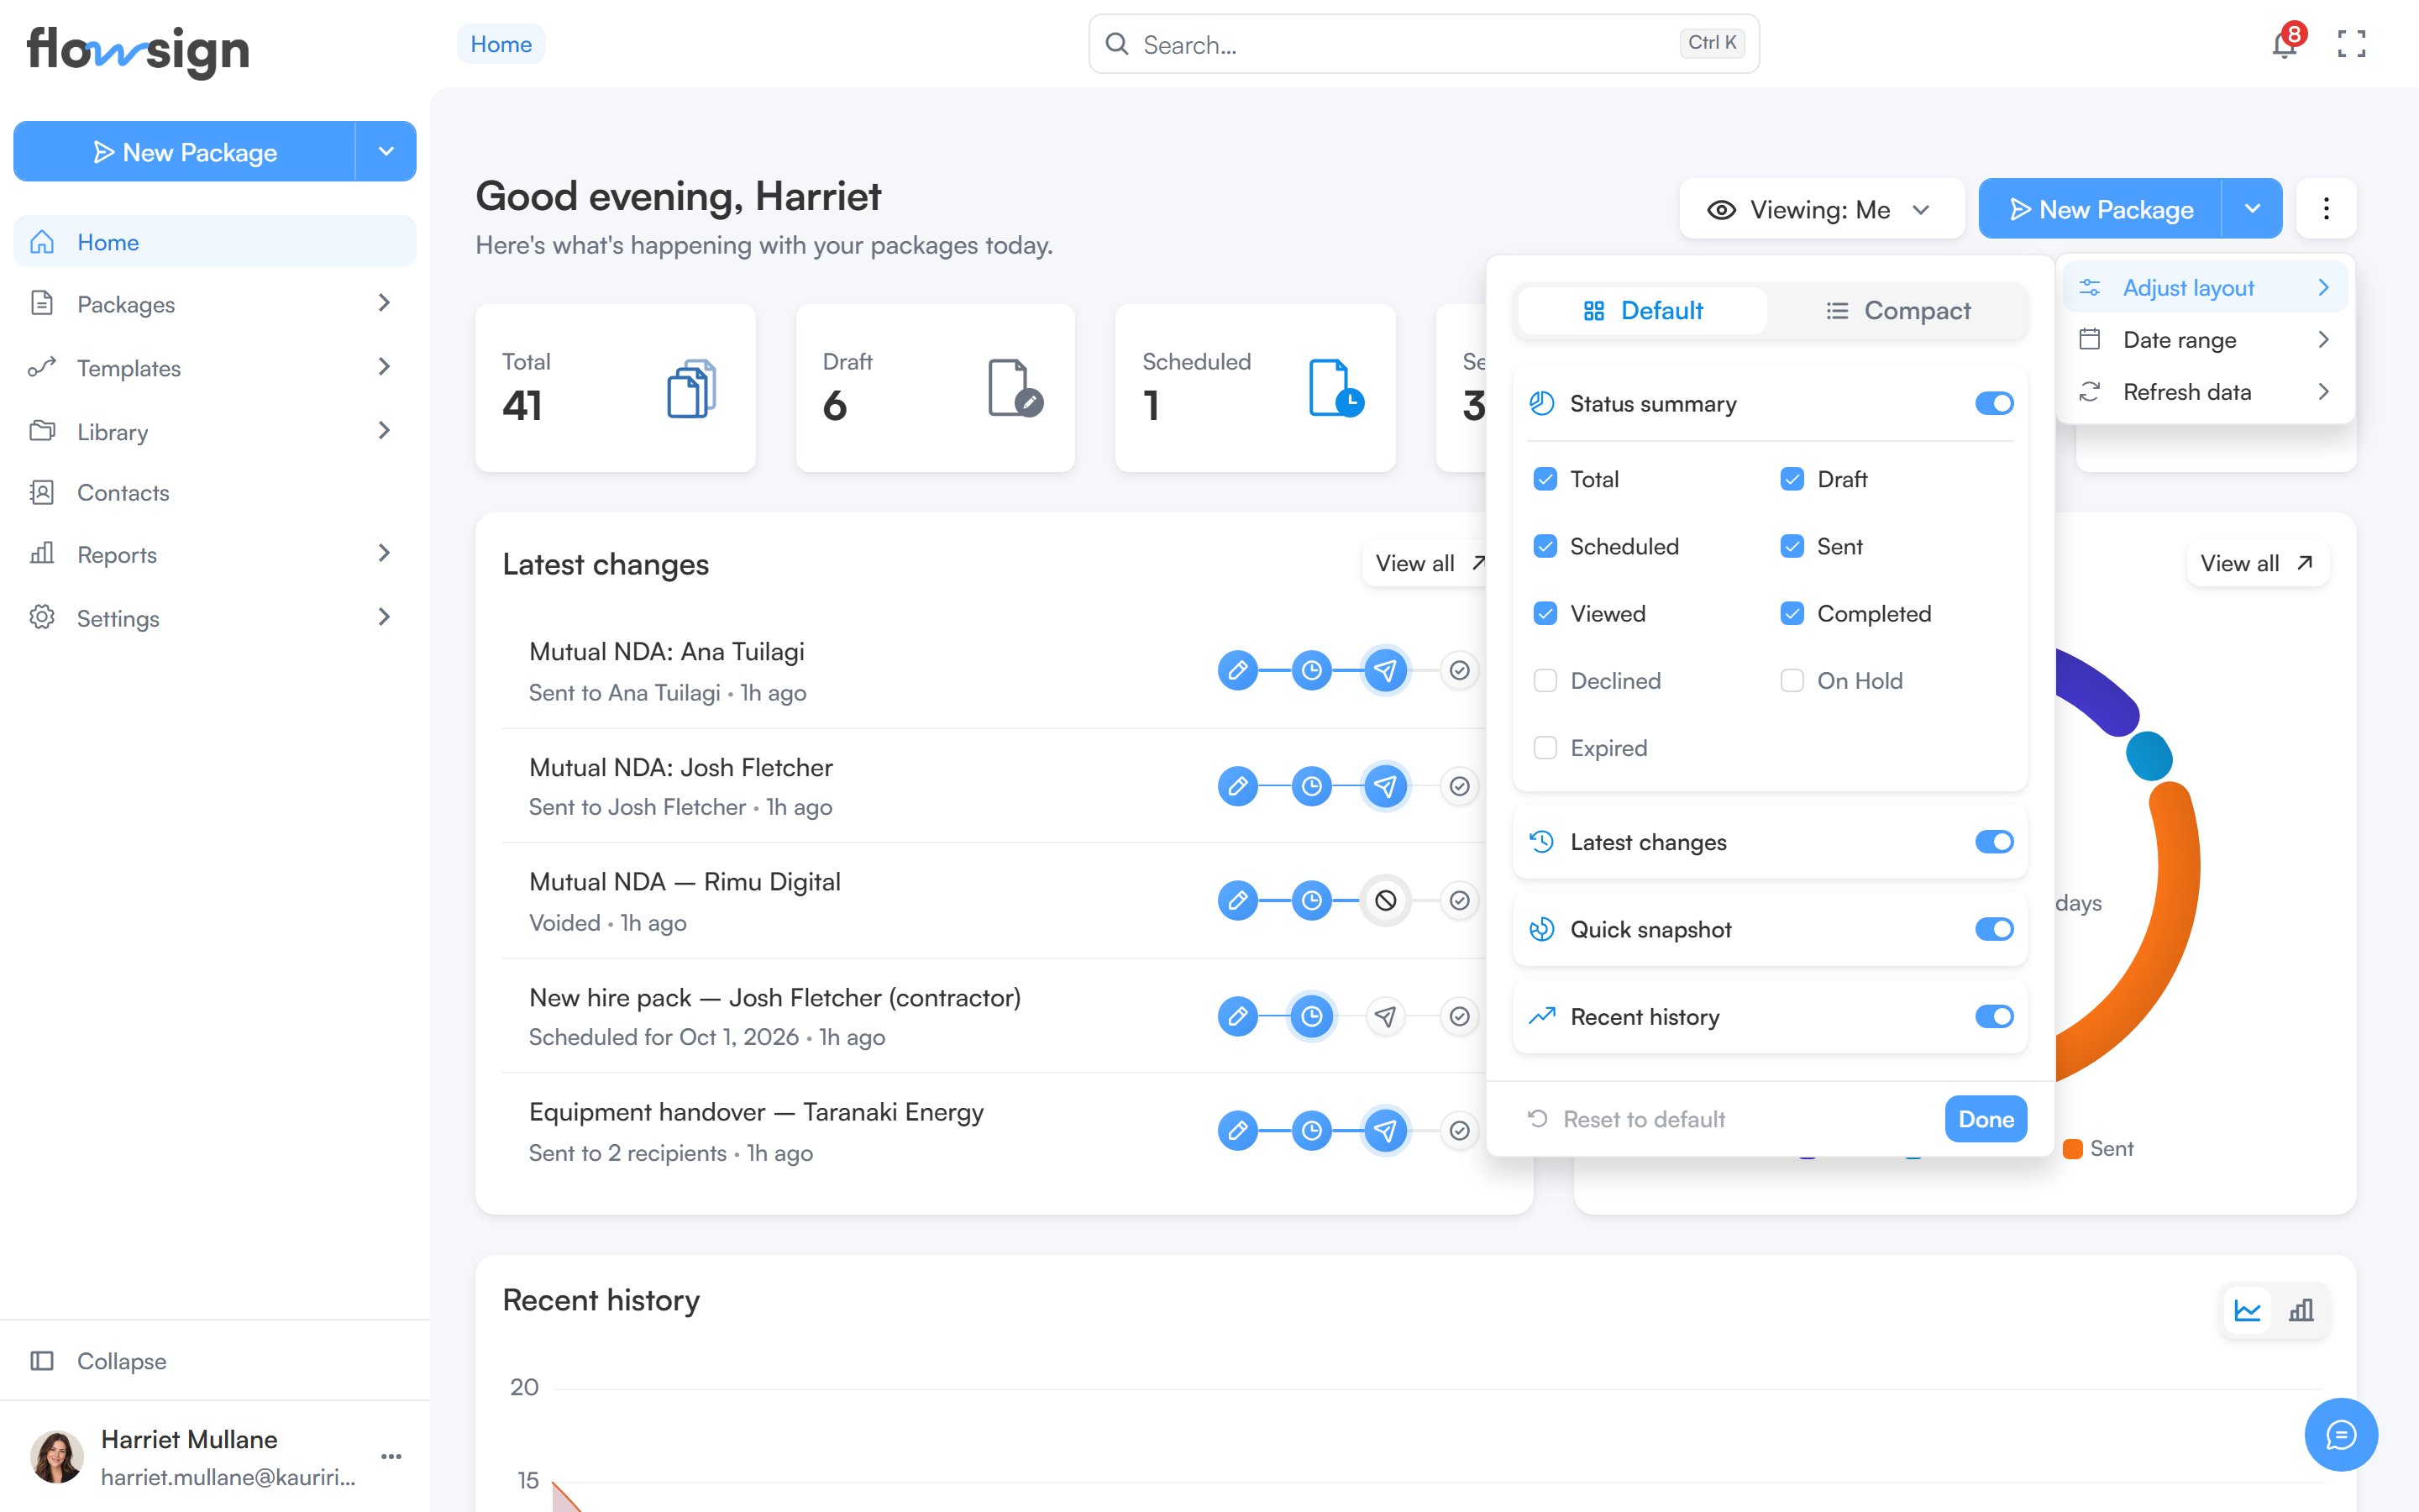Click Home breadcrumb chip
The width and height of the screenshot is (2419, 1512).
(501, 44)
